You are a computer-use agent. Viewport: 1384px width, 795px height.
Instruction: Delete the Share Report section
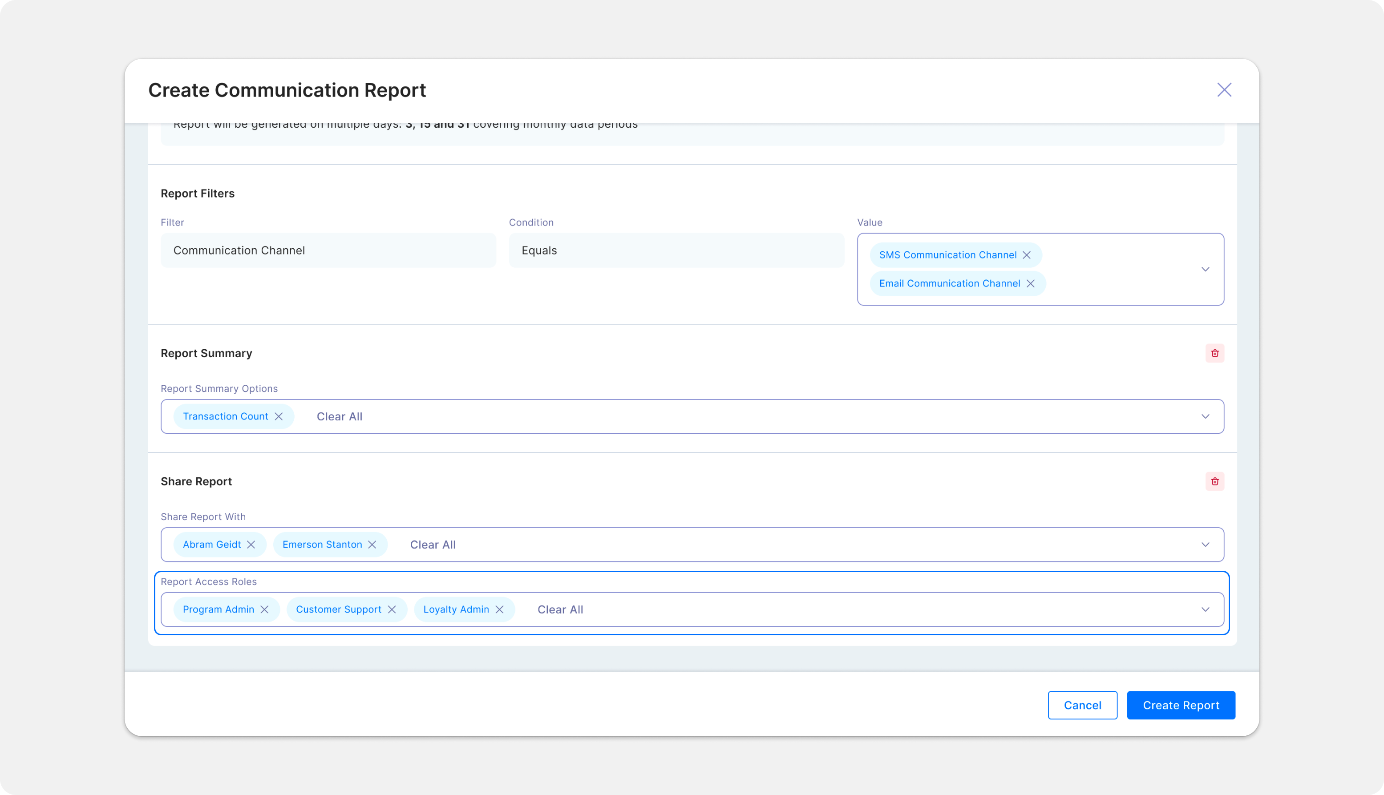click(x=1215, y=482)
